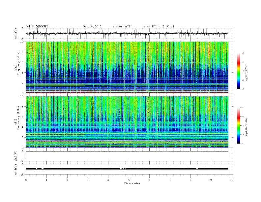Click the '-4' tick on the lower colorbar
261x202 pixels.
pos(243,117)
